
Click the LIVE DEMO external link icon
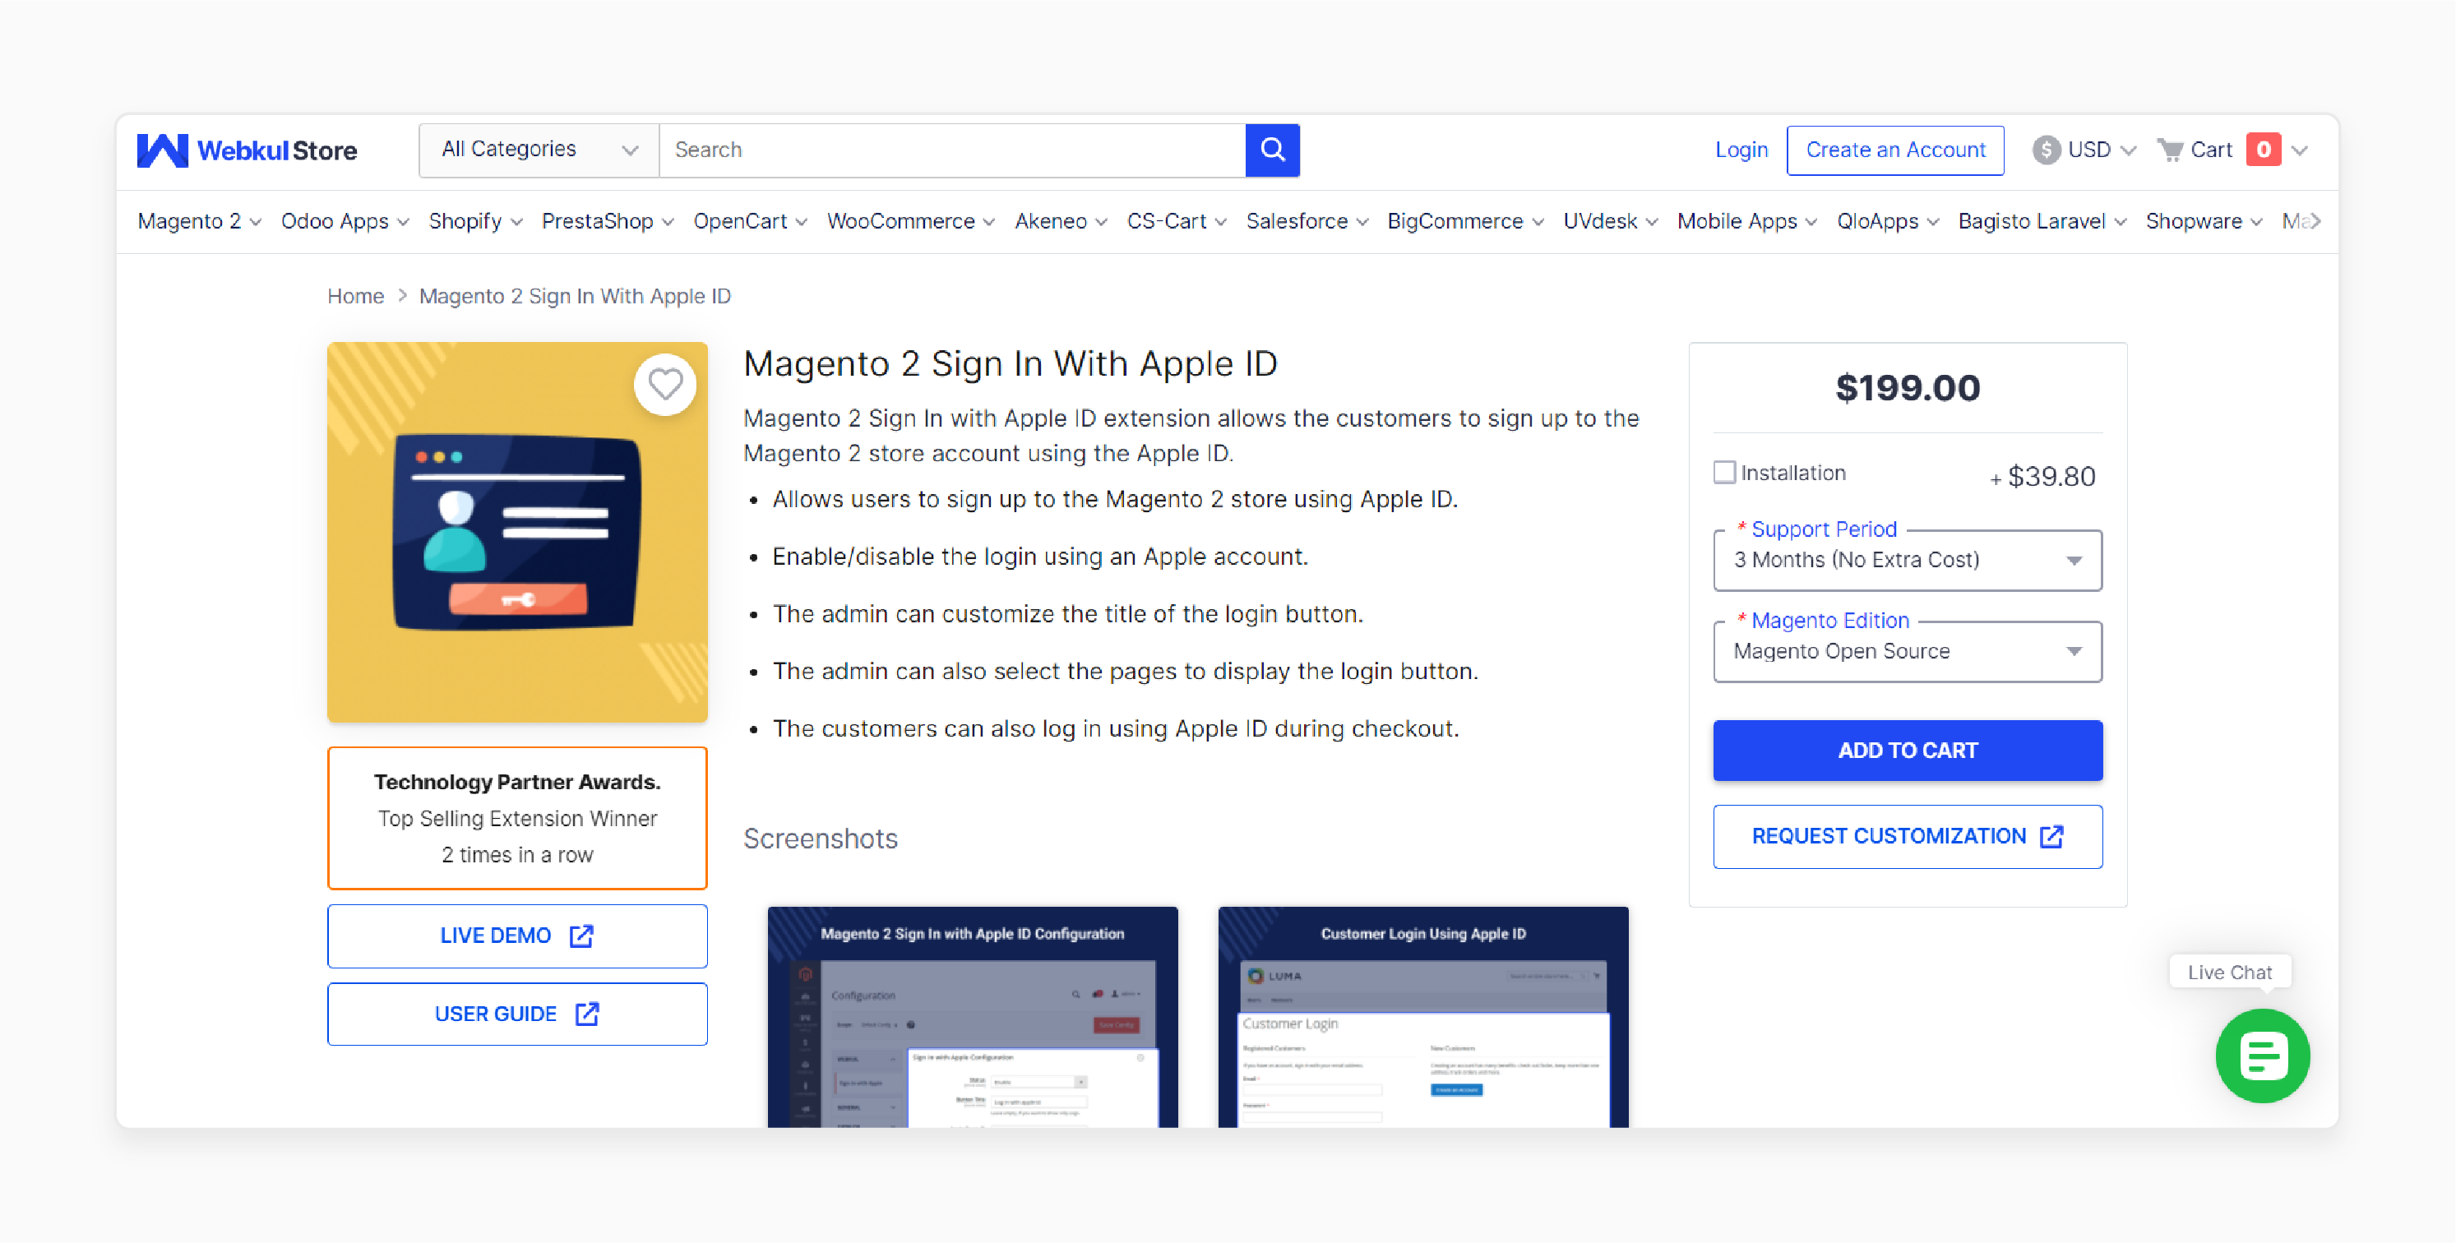[x=581, y=936]
